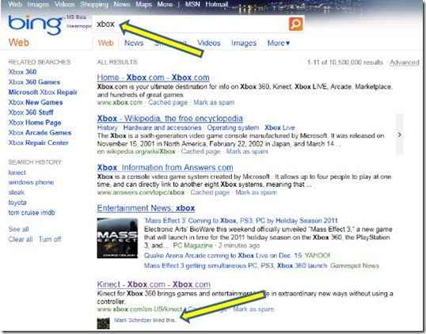Open the More menu in top bar
The width and height of the screenshot is (426, 334).
coord(165,4)
